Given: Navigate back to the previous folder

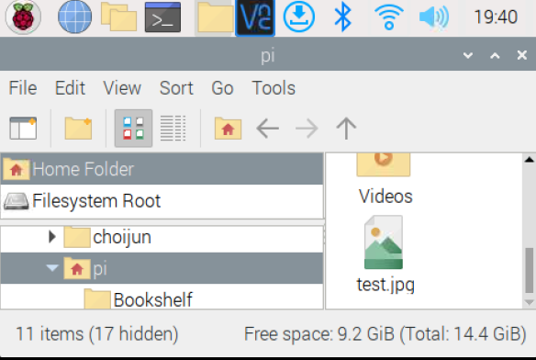Looking at the screenshot, I should point(268,129).
